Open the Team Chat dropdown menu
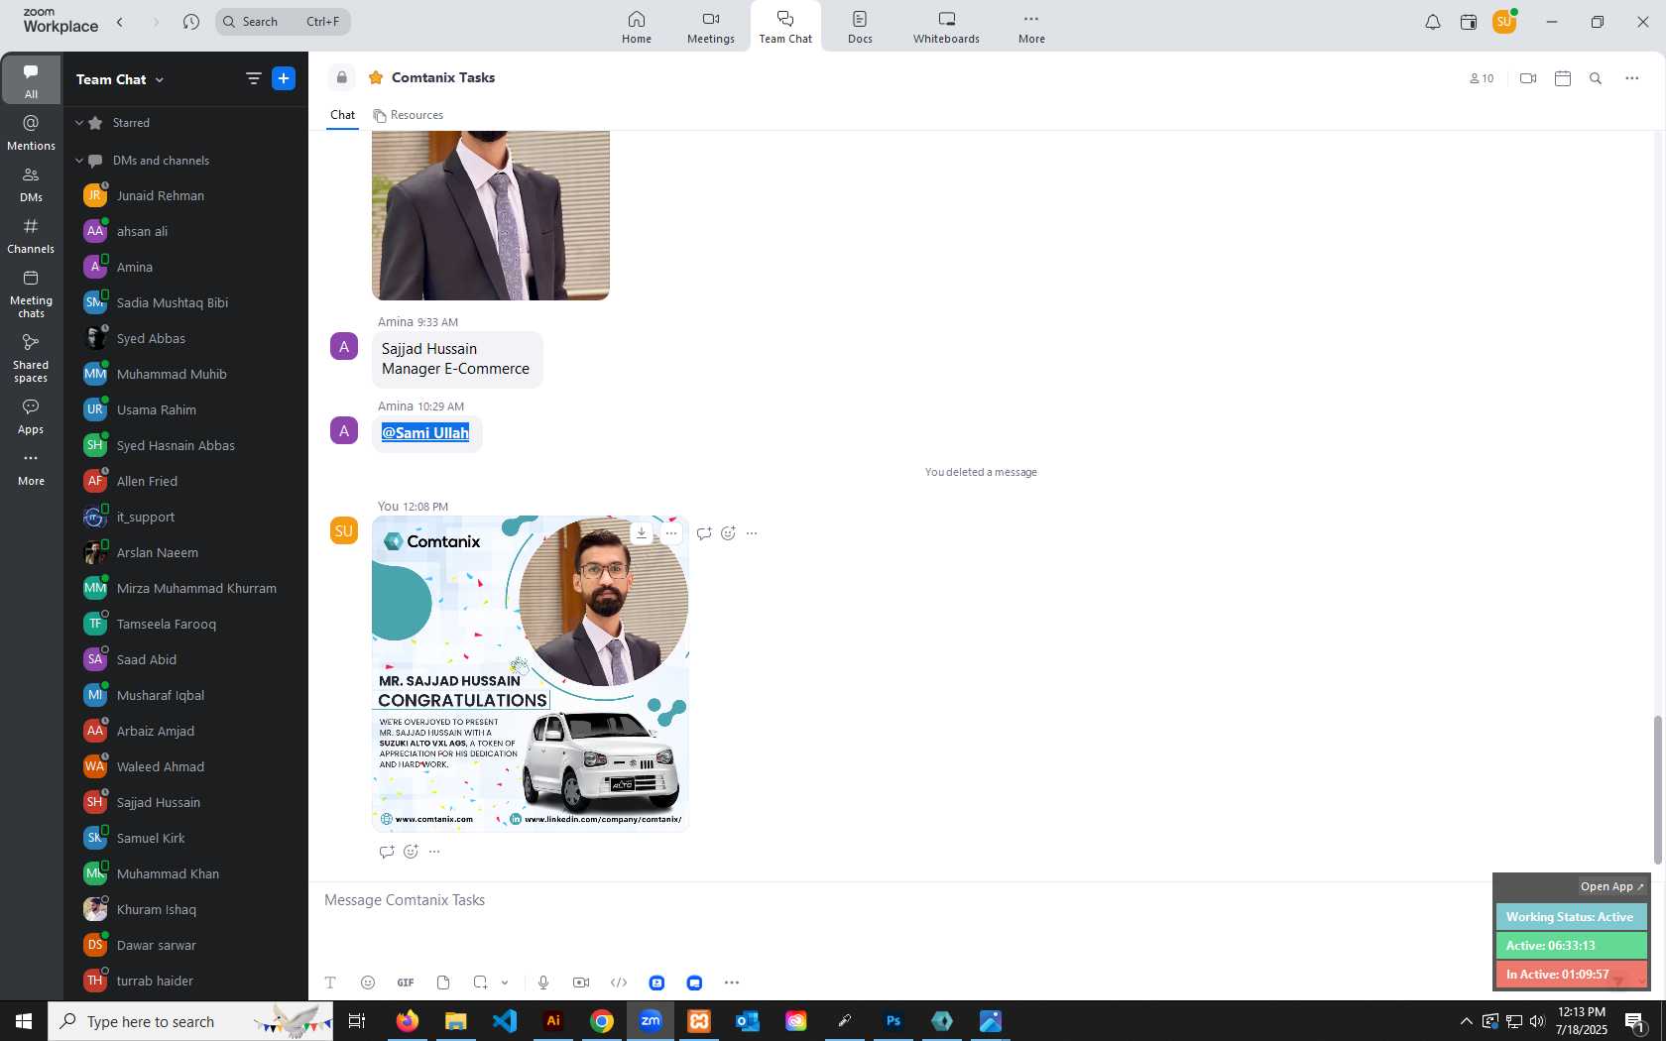 click(120, 79)
